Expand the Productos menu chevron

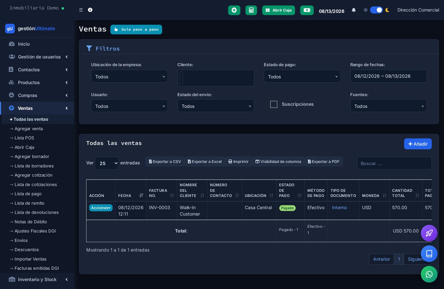[x=67, y=82]
